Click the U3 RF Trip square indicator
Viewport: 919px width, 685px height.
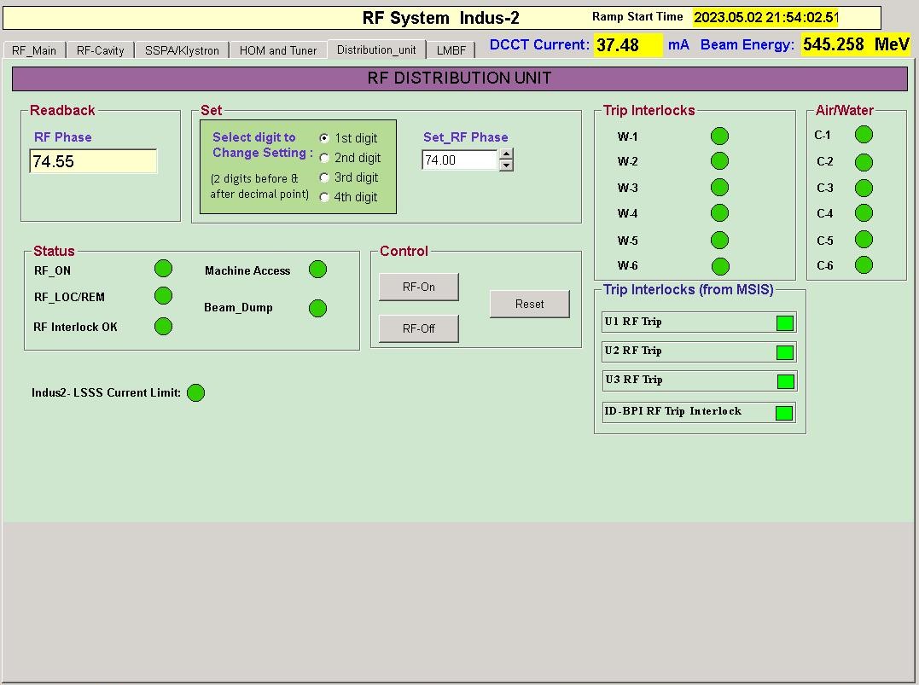click(x=785, y=381)
